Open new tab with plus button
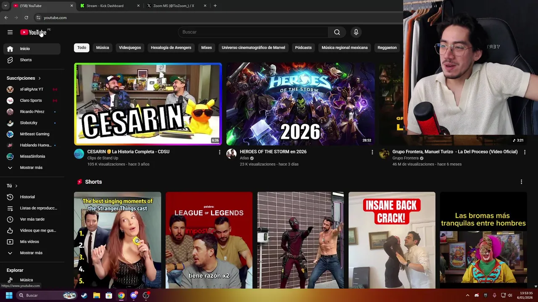Screen dimensions: 538x302 [215, 6]
